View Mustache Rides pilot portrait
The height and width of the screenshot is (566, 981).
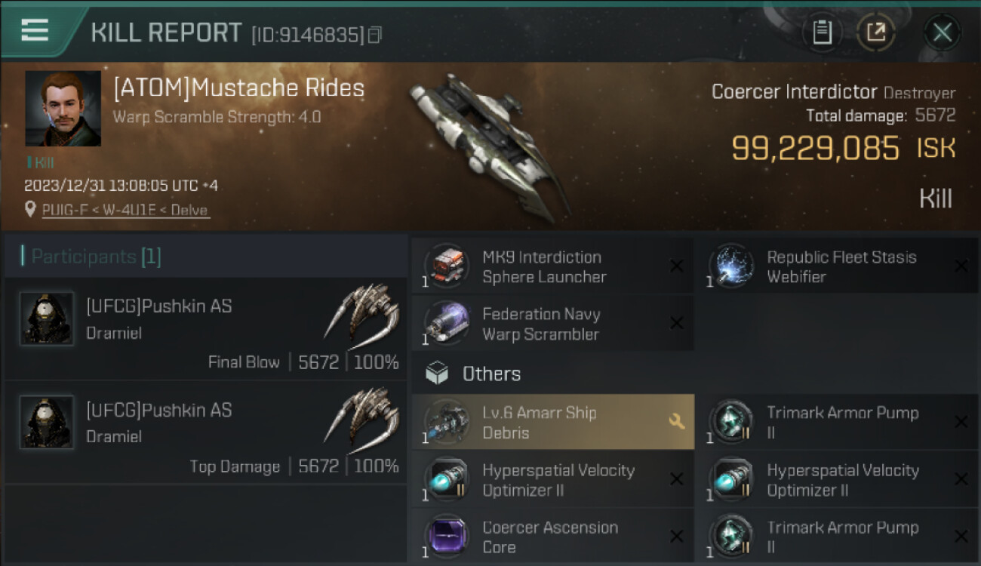coord(63,109)
